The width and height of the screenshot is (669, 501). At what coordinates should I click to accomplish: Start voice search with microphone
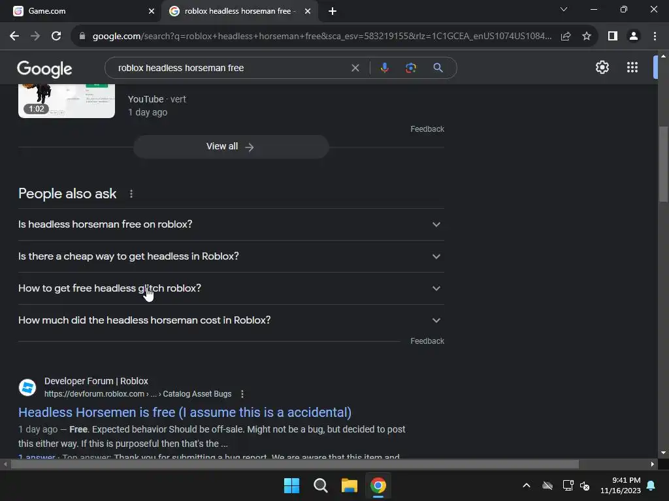(384, 68)
